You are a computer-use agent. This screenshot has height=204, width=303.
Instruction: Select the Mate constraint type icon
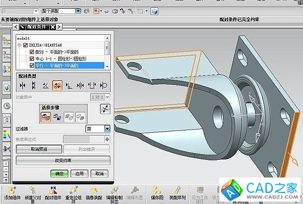pos(23,85)
